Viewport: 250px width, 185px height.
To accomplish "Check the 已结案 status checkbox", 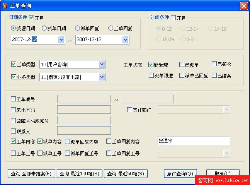I will point(214,75).
